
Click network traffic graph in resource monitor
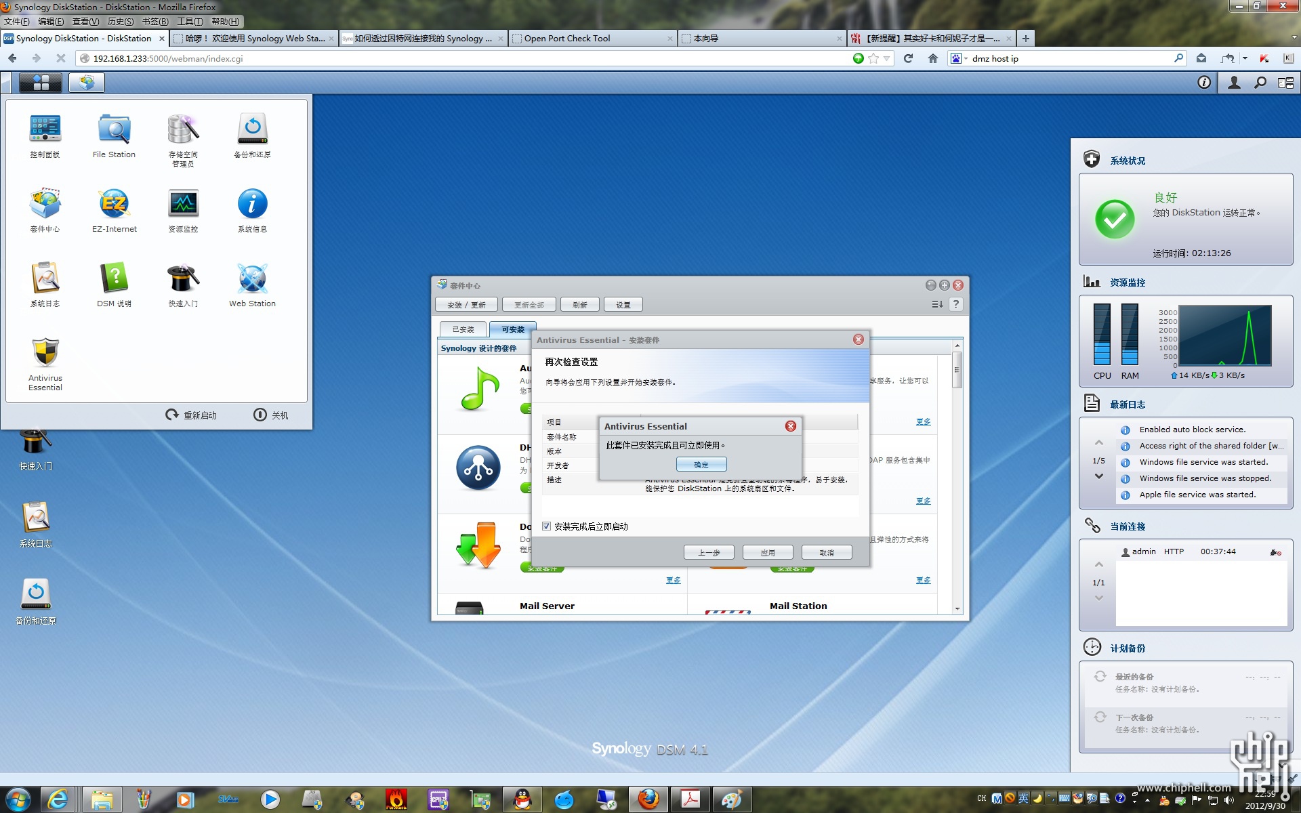point(1225,335)
